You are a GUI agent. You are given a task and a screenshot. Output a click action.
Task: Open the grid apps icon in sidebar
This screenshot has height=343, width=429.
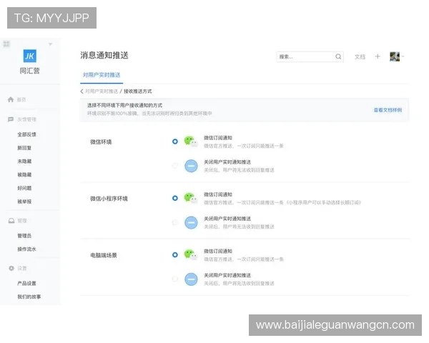click(x=6, y=44)
